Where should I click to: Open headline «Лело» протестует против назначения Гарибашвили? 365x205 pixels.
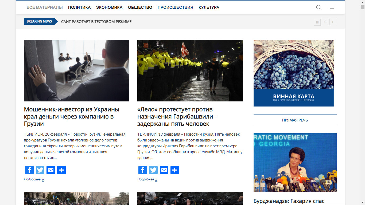177,117
